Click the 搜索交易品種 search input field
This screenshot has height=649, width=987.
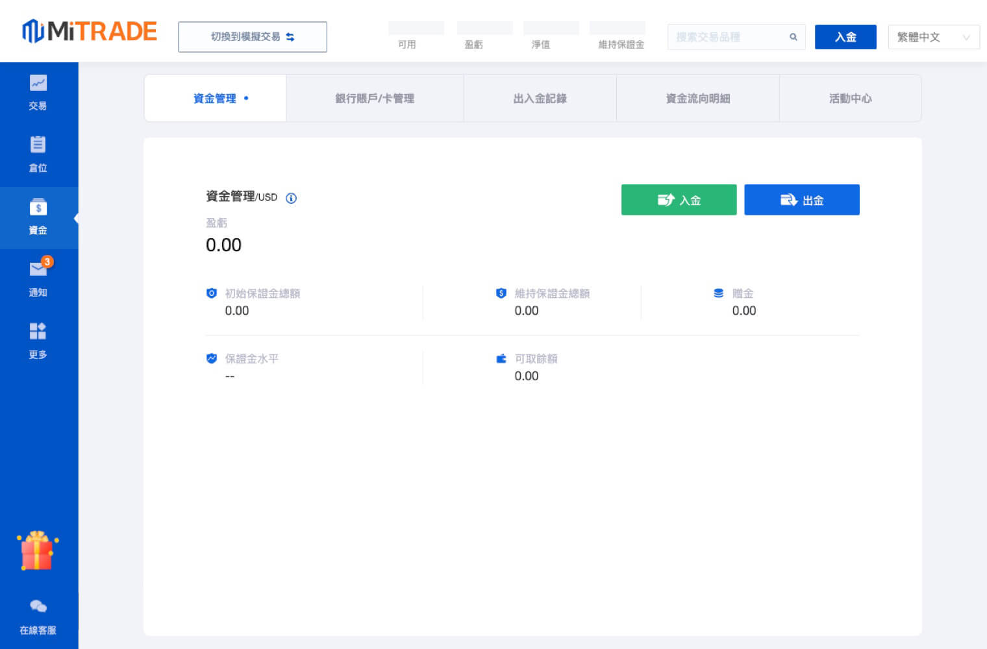tap(727, 37)
